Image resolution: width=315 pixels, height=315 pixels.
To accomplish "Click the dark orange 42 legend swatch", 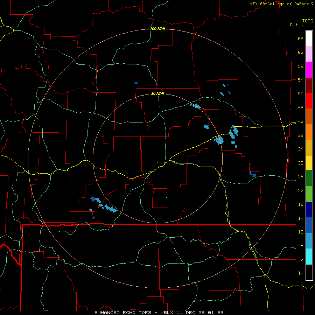I will (309, 117).
